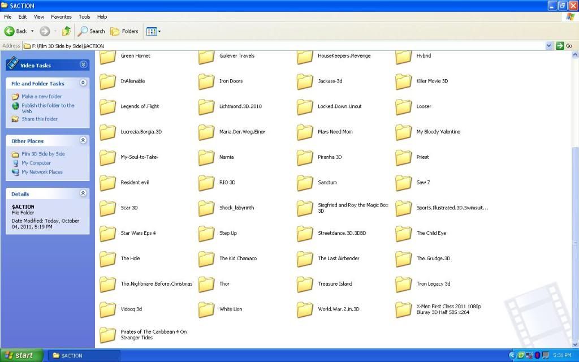Select the White Lion folder icon

tap(206, 310)
